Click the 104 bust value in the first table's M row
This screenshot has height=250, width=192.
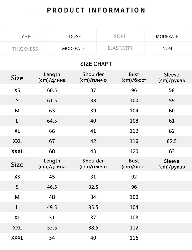point(134,111)
